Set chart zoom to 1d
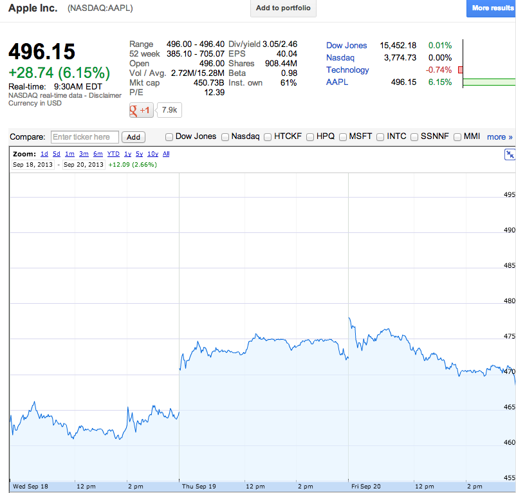Screen dimensions: 516x493 click(x=44, y=154)
